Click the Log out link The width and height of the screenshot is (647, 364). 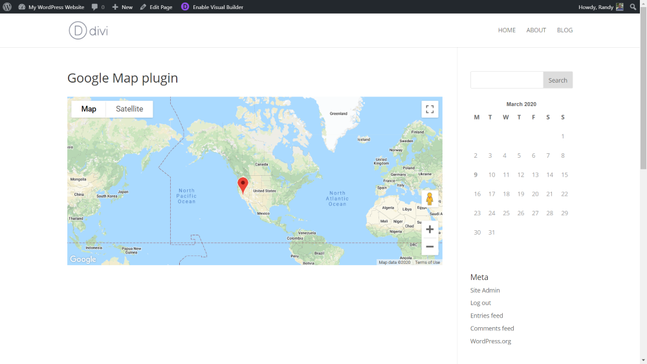pyautogui.click(x=480, y=303)
